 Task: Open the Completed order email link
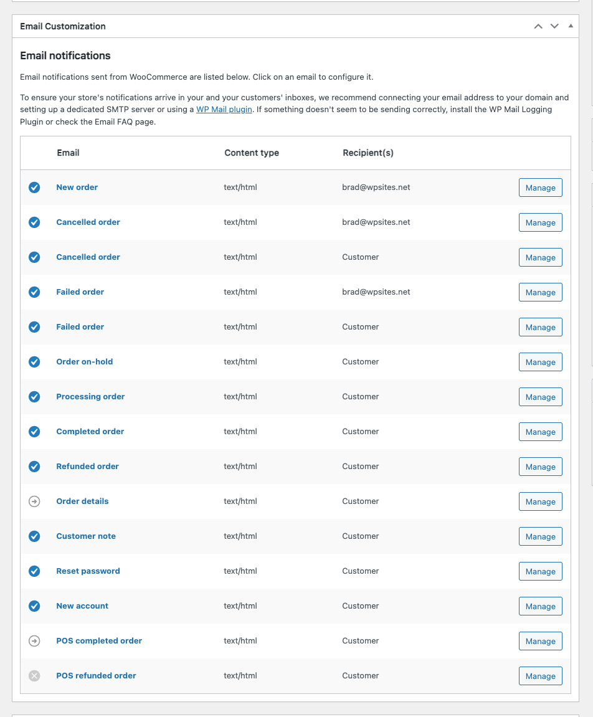(x=90, y=432)
